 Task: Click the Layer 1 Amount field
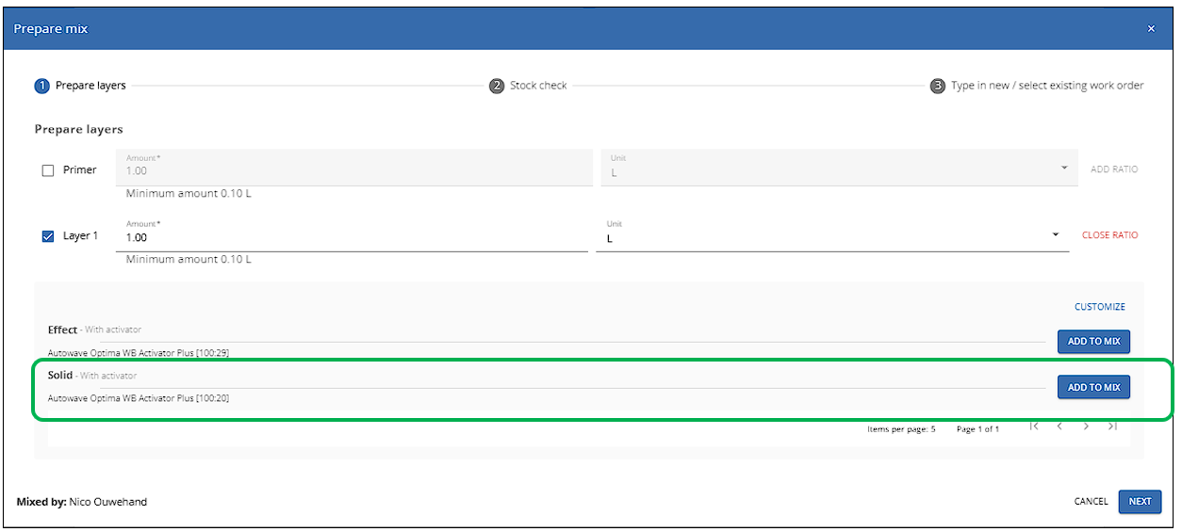(352, 235)
